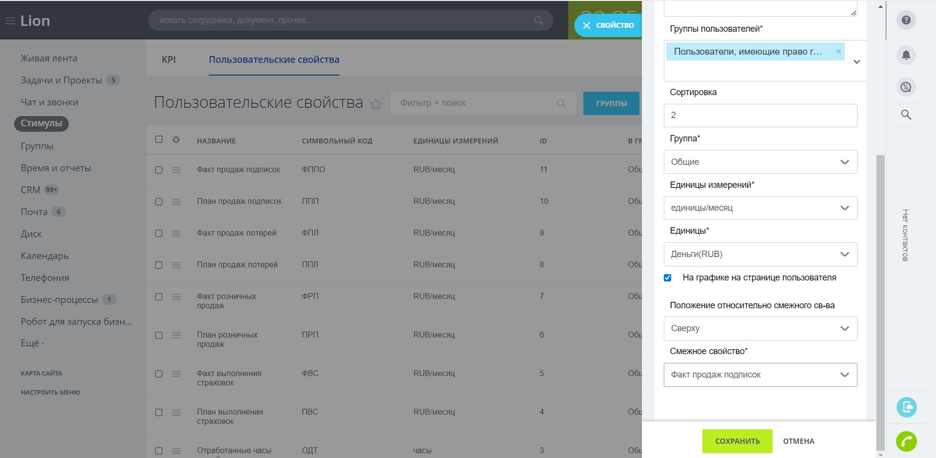The height and width of the screenshot is (458, 936).
Task: Open row menu for План розничных продаж
Action: 176,335
